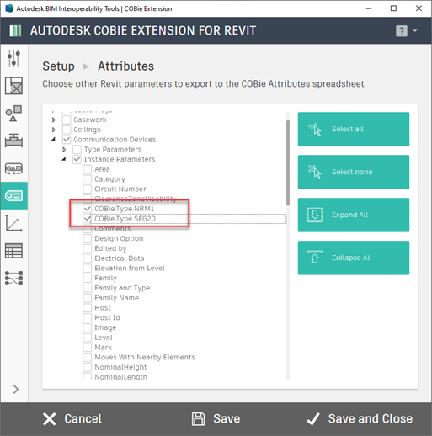Select the Instance Parameters label
Image resolution: width=432 pixels, height=436 pixels.
(120, 159)
